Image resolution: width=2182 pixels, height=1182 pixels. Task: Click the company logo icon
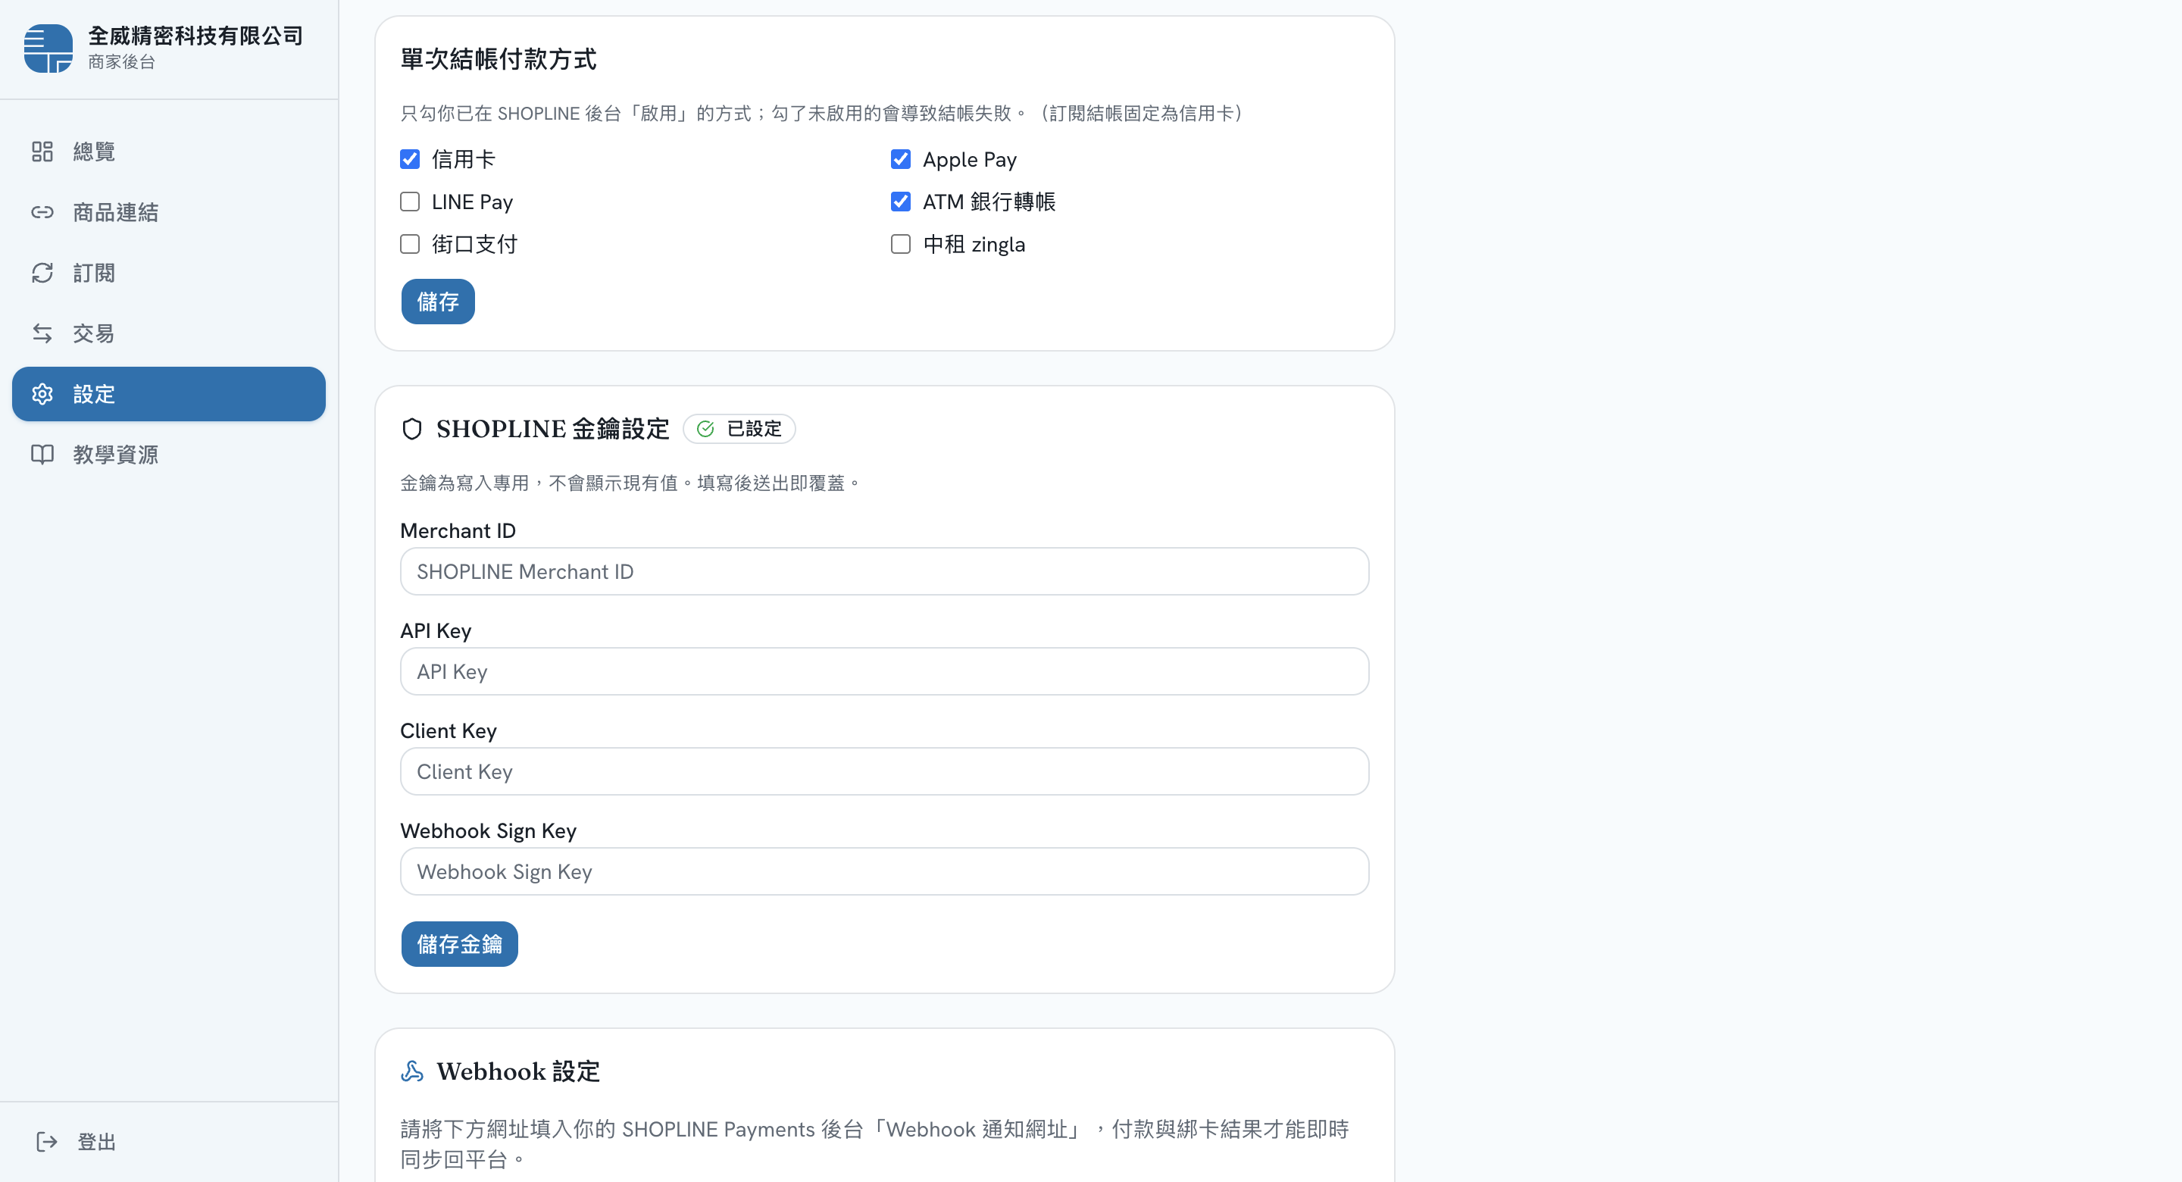click(48, 48)
